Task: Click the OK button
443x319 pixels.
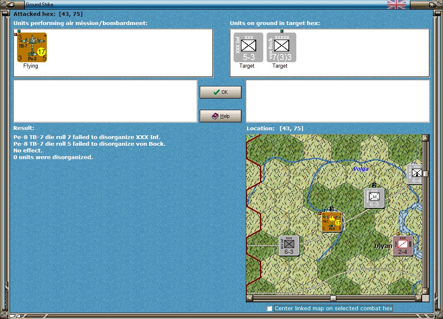Action: click(x=221, y=92)
